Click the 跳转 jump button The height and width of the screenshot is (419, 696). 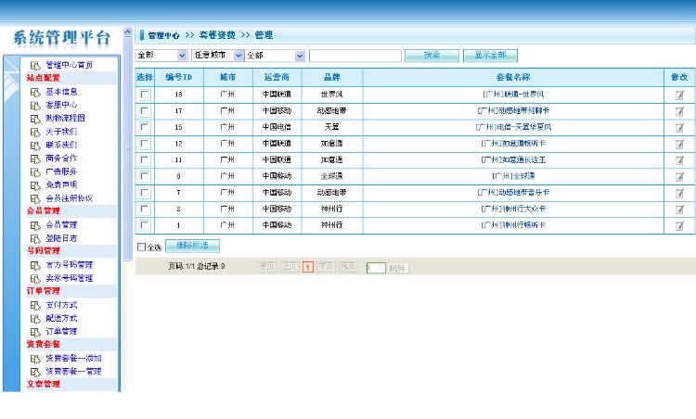pos(396,268)
